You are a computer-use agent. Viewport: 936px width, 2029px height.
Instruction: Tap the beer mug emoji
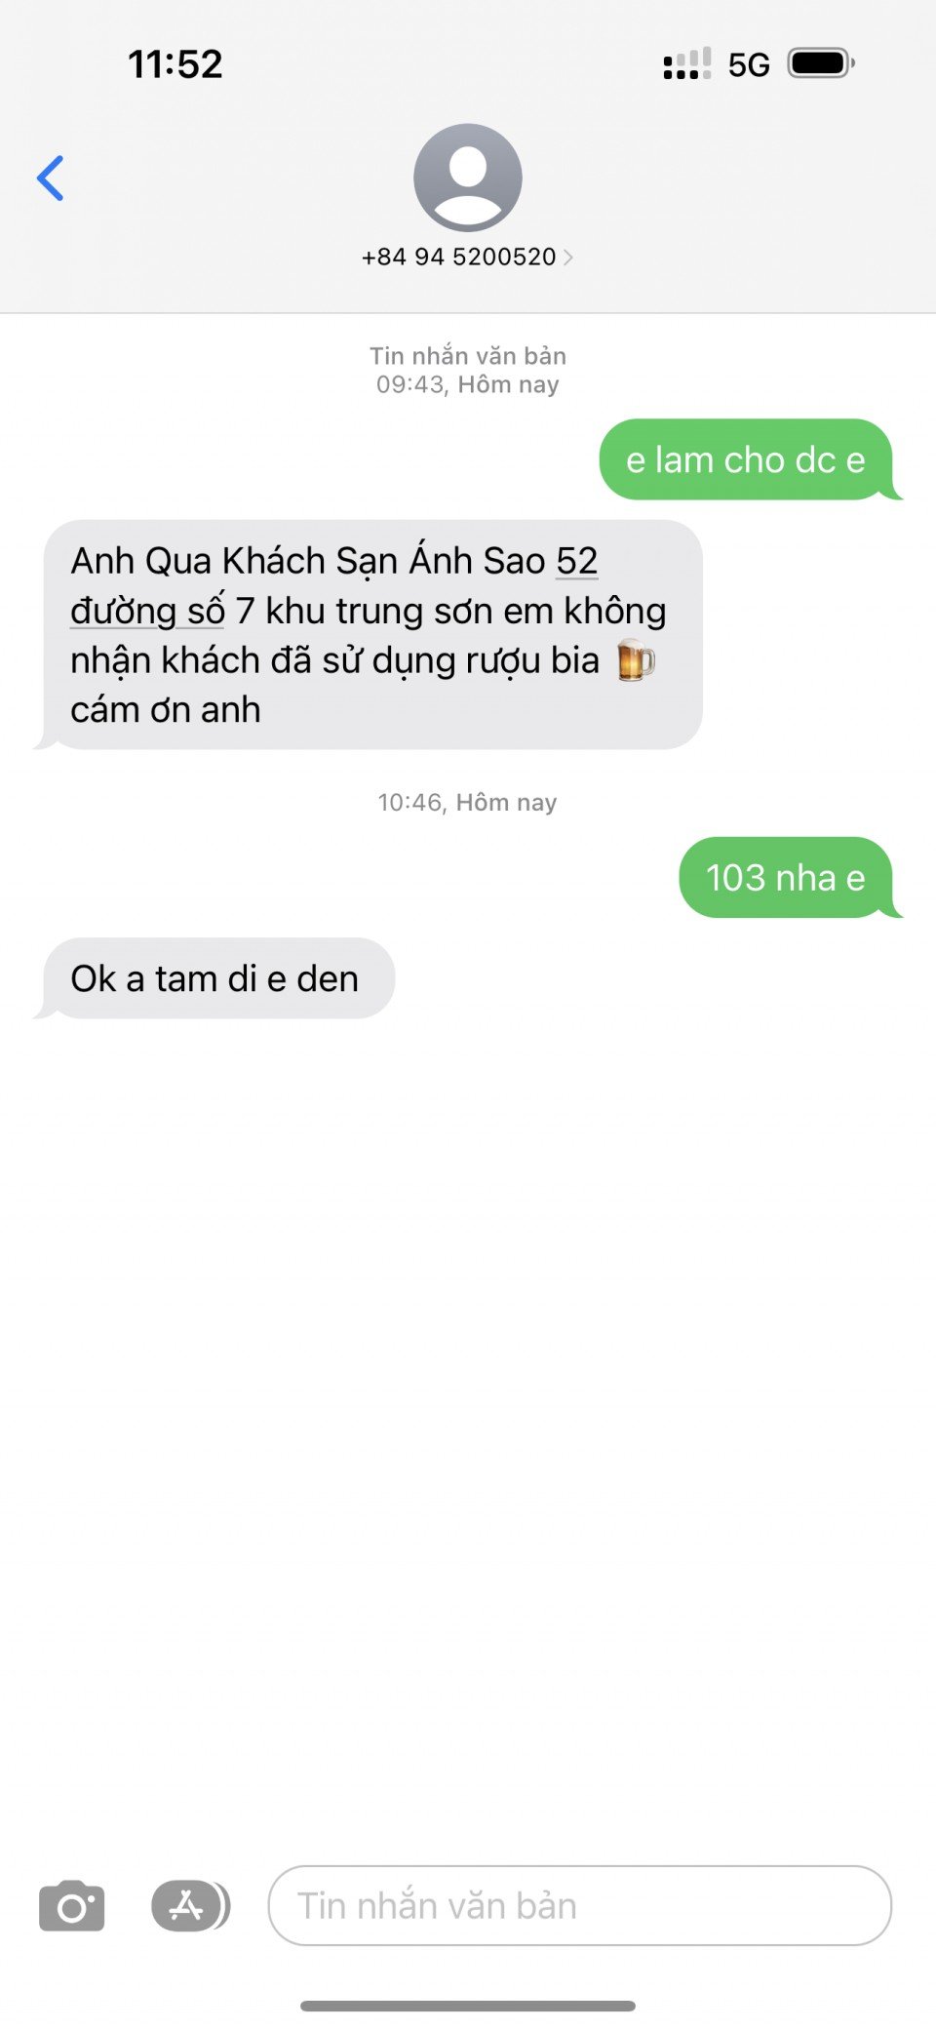click(x=636, y=660)
